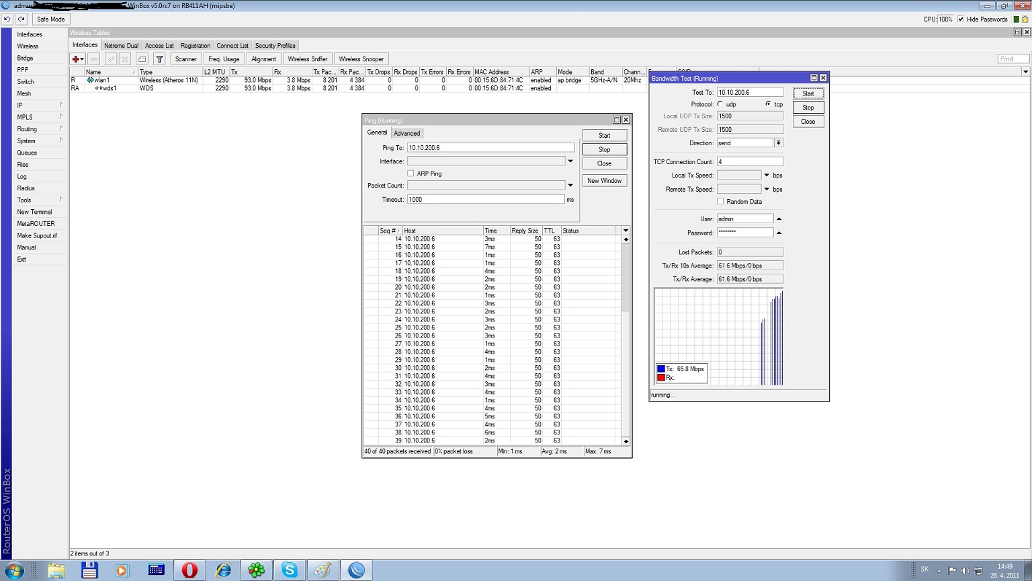Click the Wireless Snooper button
Viewport: 1032px width, 581px height.
pyautogui.click(x=361, y=59)
